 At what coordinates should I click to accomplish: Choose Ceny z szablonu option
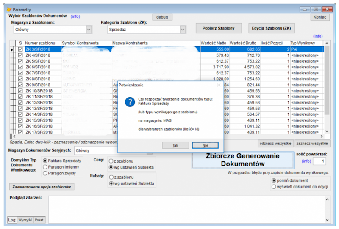point(121,161)
